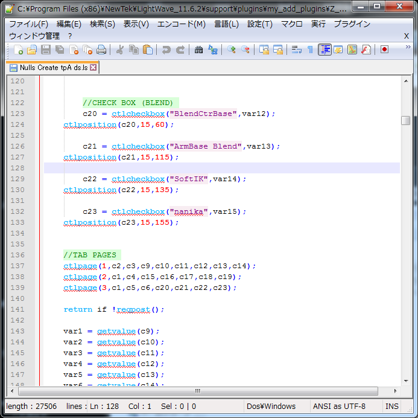Viewport: 418px width, 418px height.
Task: Save the file with the floppy icon
Action: tap(46, 50)
